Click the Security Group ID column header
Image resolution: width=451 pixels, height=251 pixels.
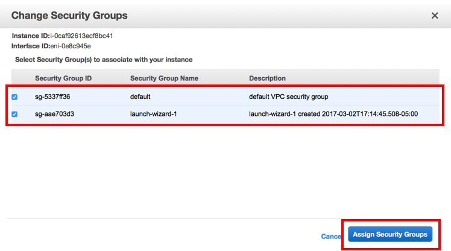click(x=63, y=78)
